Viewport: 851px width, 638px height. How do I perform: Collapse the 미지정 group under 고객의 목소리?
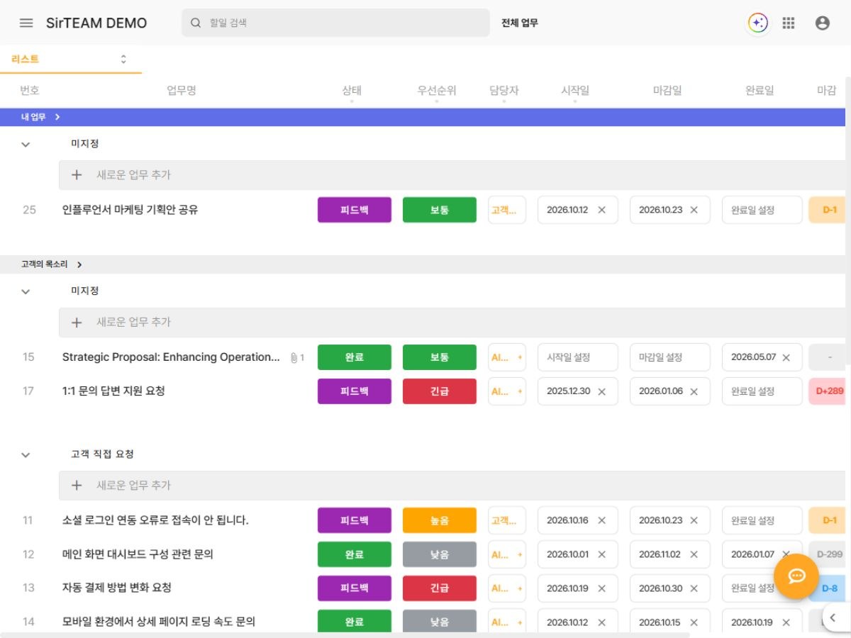pyautogui.click(x=26, y=291)
